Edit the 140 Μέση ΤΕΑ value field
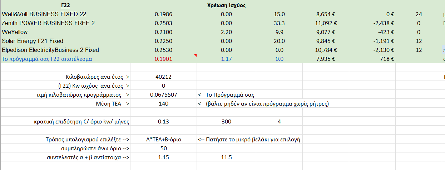The width and height of the screenshot is (445, 170). tap(163, 104)
